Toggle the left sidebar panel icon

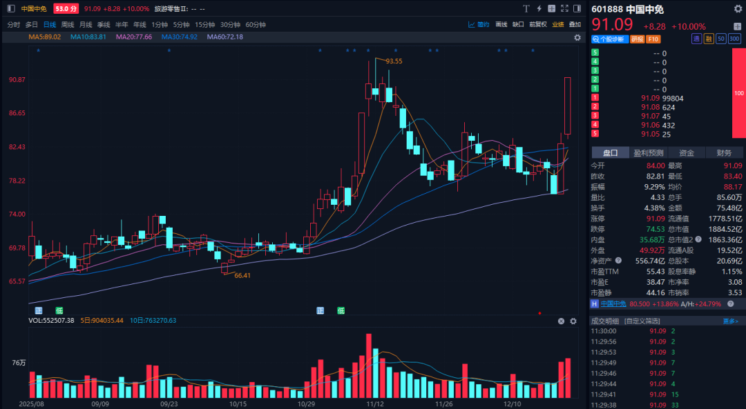[x=10, y=9]
